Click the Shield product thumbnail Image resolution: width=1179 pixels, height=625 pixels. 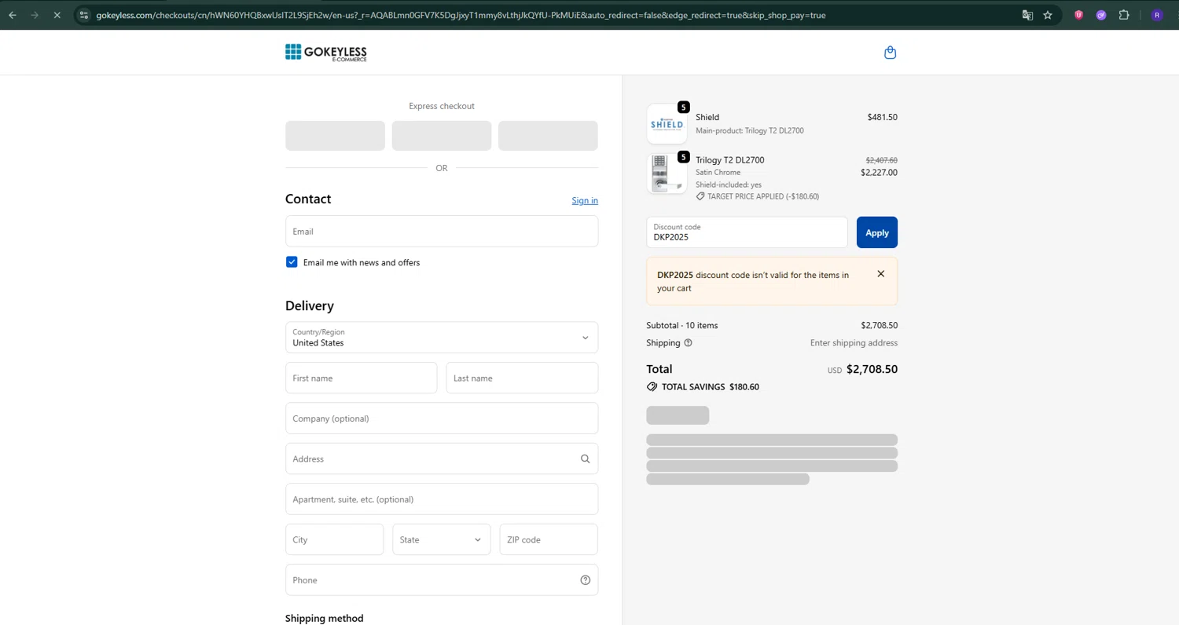[x=667, y=124]
